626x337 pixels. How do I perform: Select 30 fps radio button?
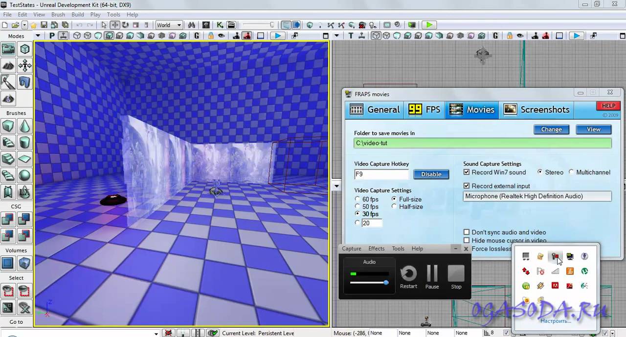pos(358,214)
